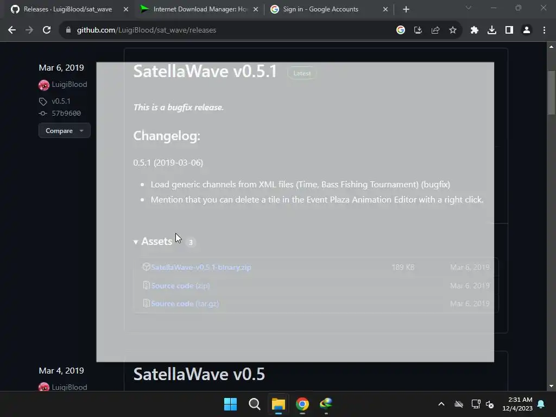Download Source code (tar.gz)
Screen dimensions: 556x417
(x=185, y=304)
